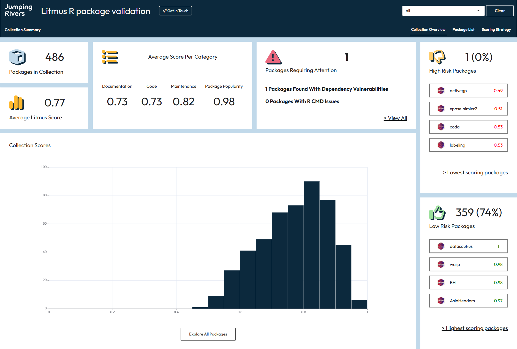Click the 359 (74%) low risk figure

point(479,212)
